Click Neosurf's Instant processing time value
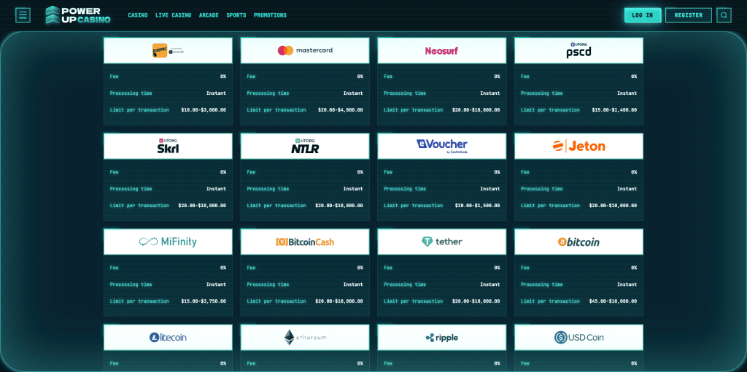The height and width of the screenshot is (372, 747). pos(490,93)
